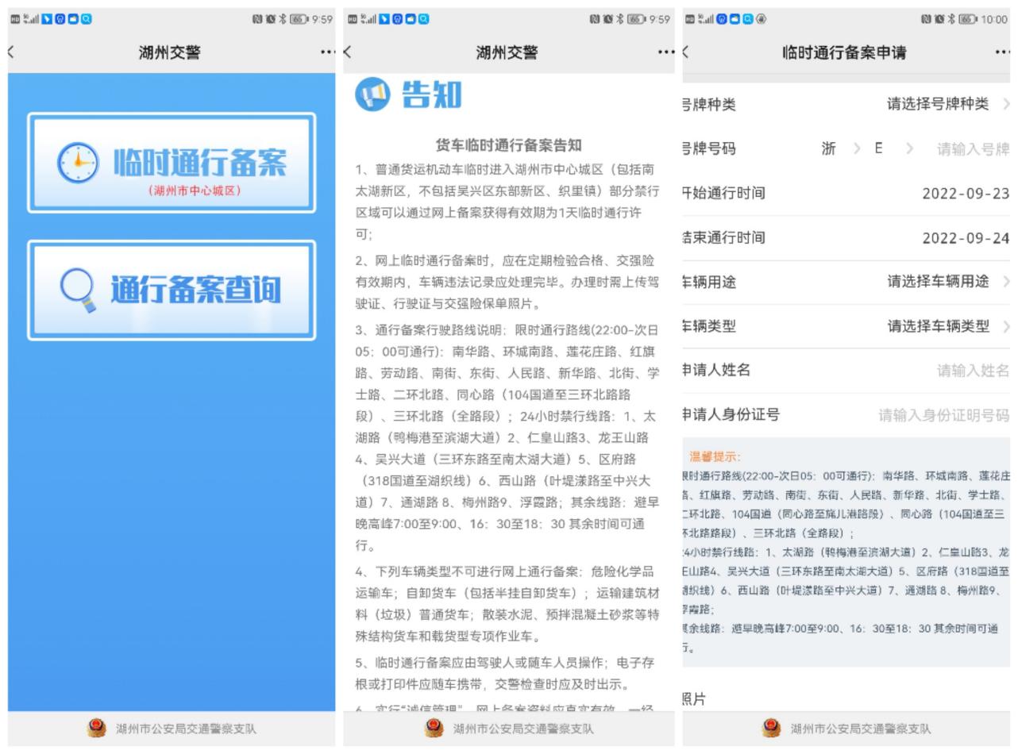
Task: Tap the clock icon on 临时通行备案 banner
Action: tap(79, 163)
